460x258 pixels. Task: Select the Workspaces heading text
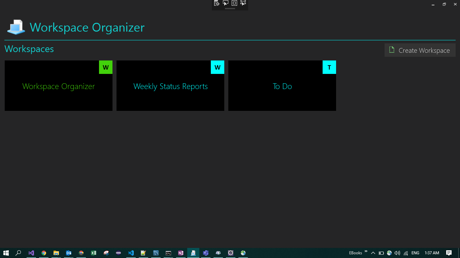click(x=29, y=49)
